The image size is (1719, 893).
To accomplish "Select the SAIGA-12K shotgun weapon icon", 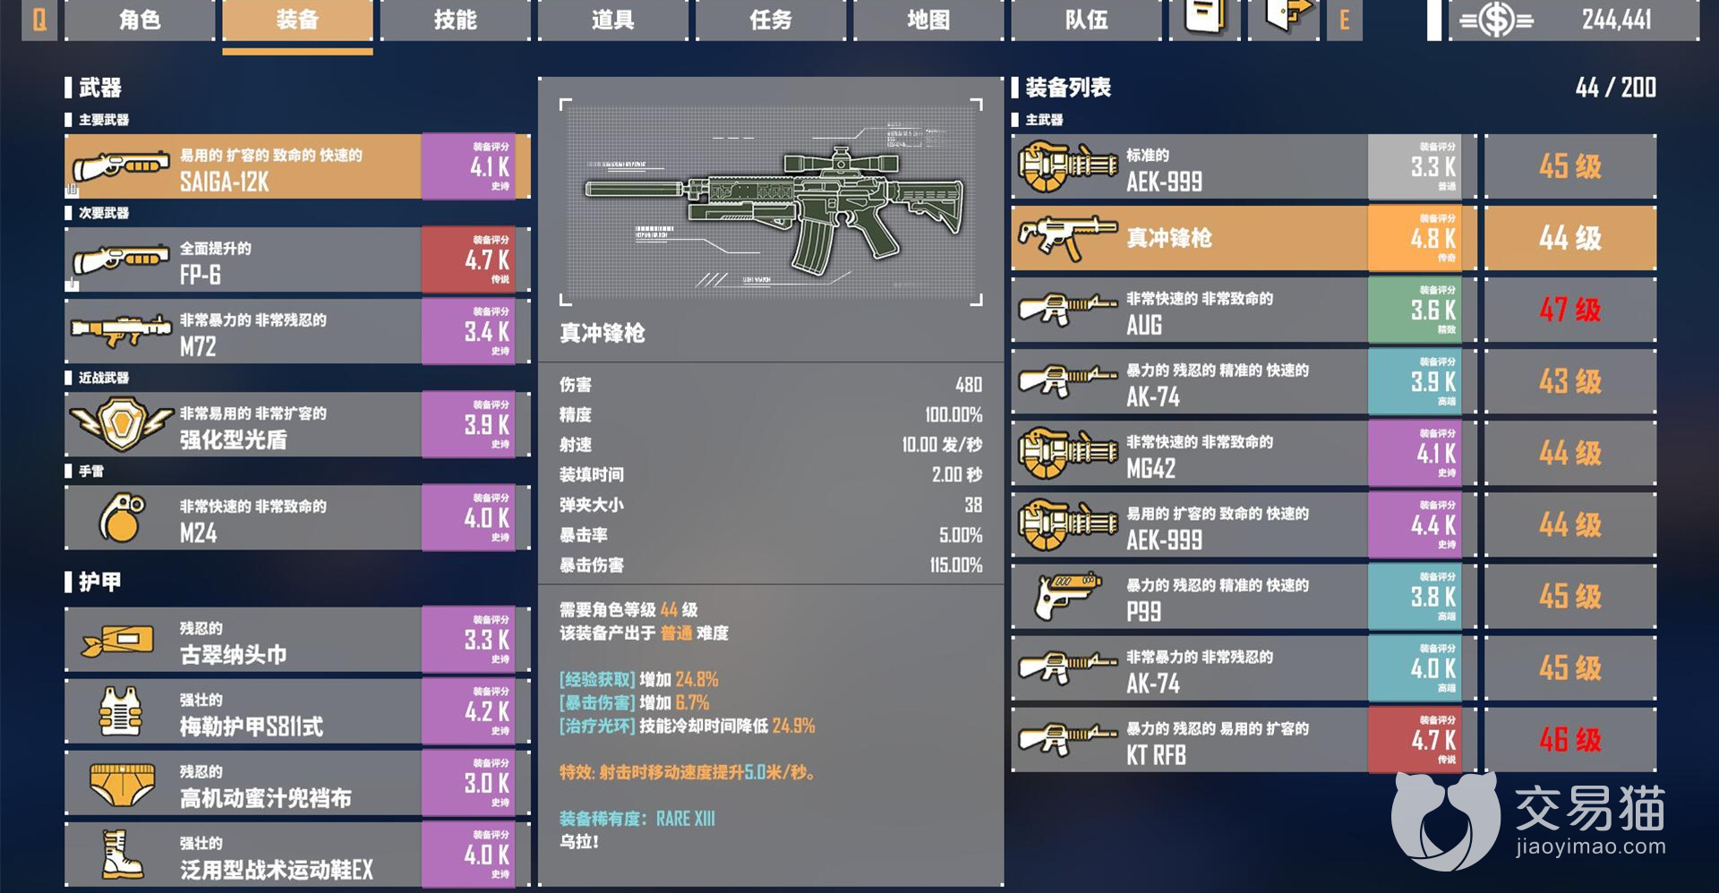I will (121, 166).
